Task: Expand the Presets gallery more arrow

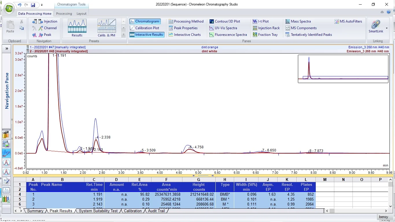Action: point(124,35)
